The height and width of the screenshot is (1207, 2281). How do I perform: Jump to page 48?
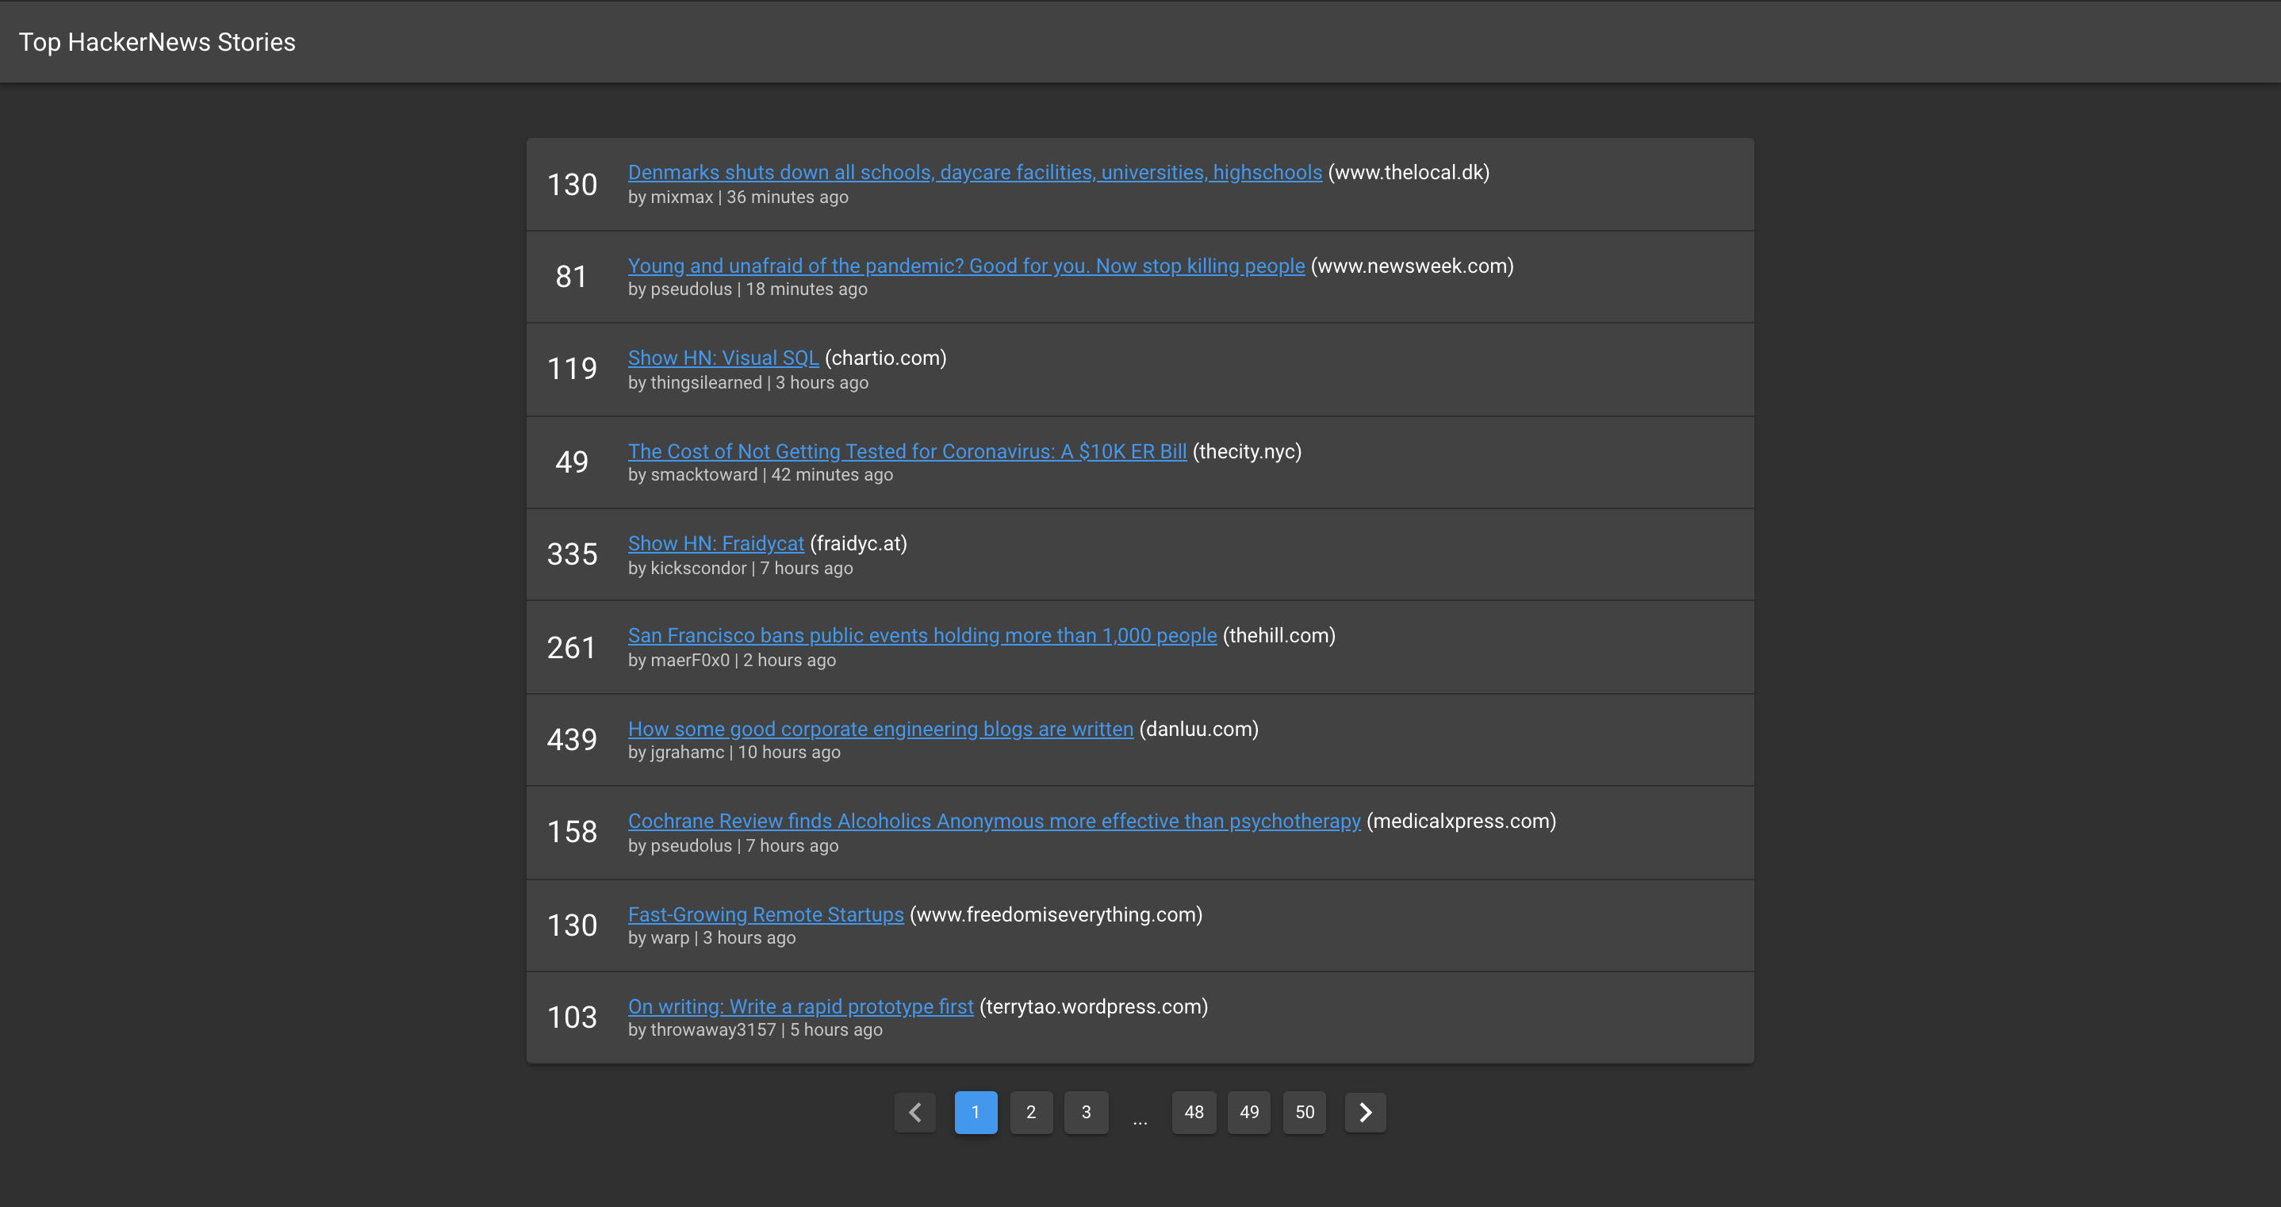(x=1194, y=1113)
